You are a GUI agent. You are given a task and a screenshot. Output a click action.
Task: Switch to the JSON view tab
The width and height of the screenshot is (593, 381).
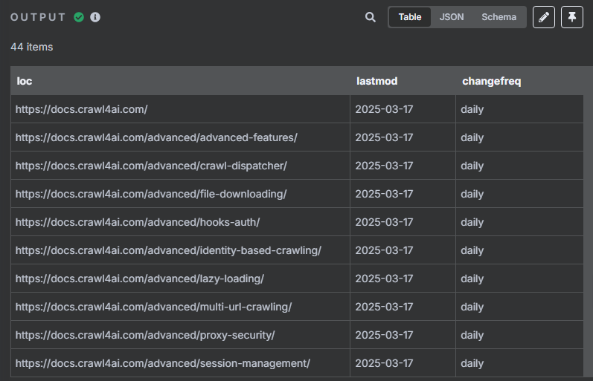451,17
